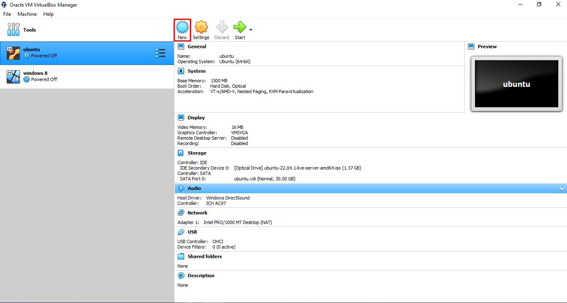The width and height of the screenshot is (567, 303).
Task: Start the VM with the green arrow
Action: [x=240, y=27]
